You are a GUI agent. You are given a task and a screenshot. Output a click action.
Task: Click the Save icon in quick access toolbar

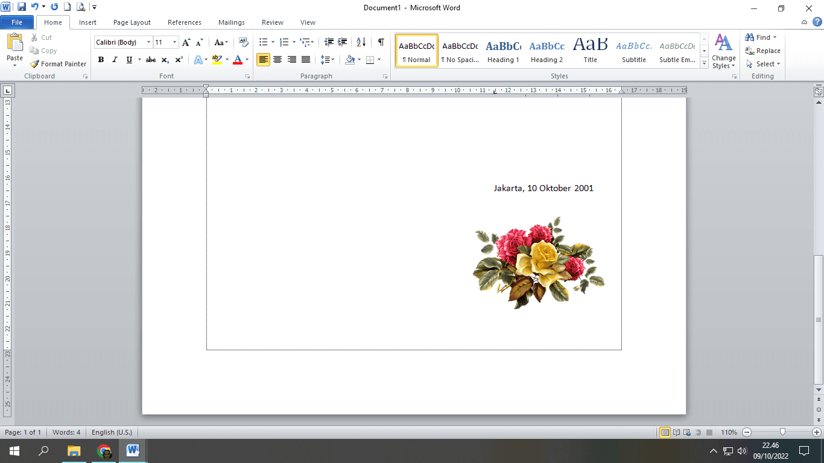coord(22,7)
